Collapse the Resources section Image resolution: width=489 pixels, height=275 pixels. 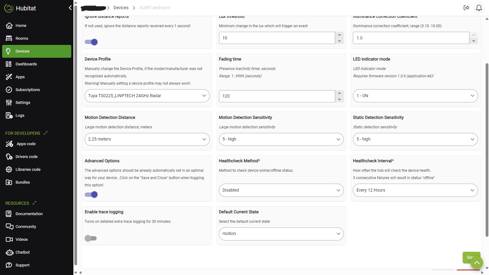pyautogui.click(x=35, y=203)
